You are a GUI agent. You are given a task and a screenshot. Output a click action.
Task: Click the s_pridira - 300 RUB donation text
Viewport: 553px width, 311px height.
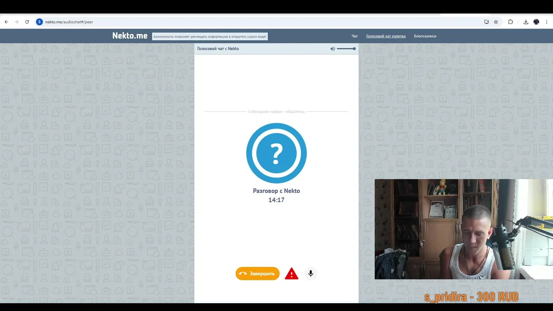pyautogui.click(x=471, y=297)
